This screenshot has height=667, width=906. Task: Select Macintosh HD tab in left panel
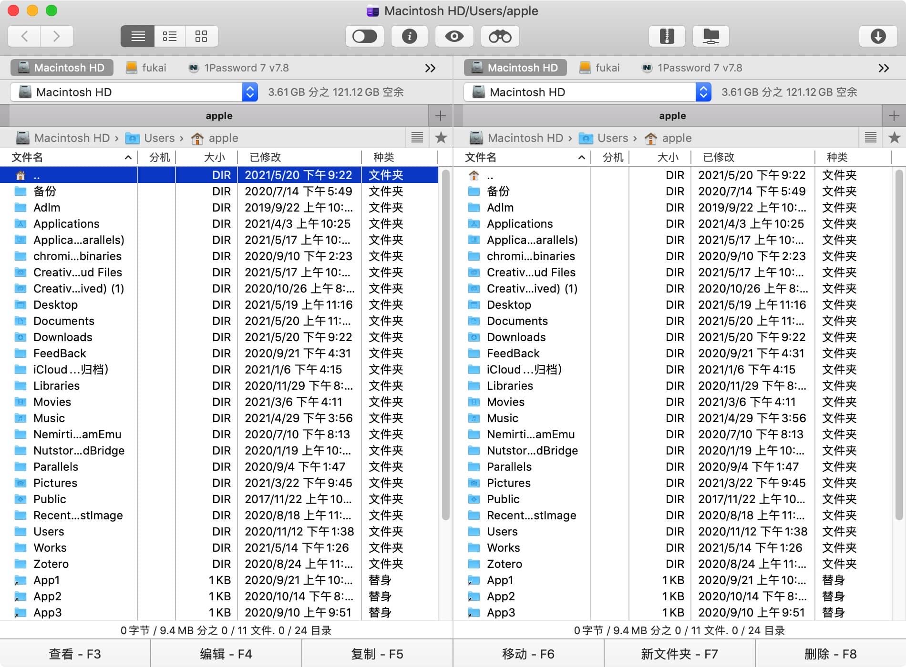[x=62, y=68]
